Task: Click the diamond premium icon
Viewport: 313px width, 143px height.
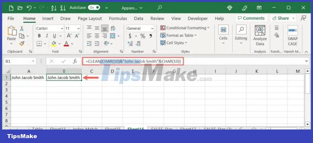Action: (230, 8)
